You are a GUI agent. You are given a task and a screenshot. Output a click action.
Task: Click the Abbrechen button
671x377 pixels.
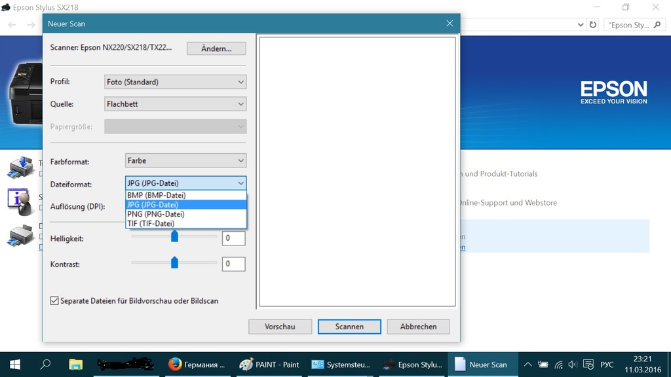(418, 327)
